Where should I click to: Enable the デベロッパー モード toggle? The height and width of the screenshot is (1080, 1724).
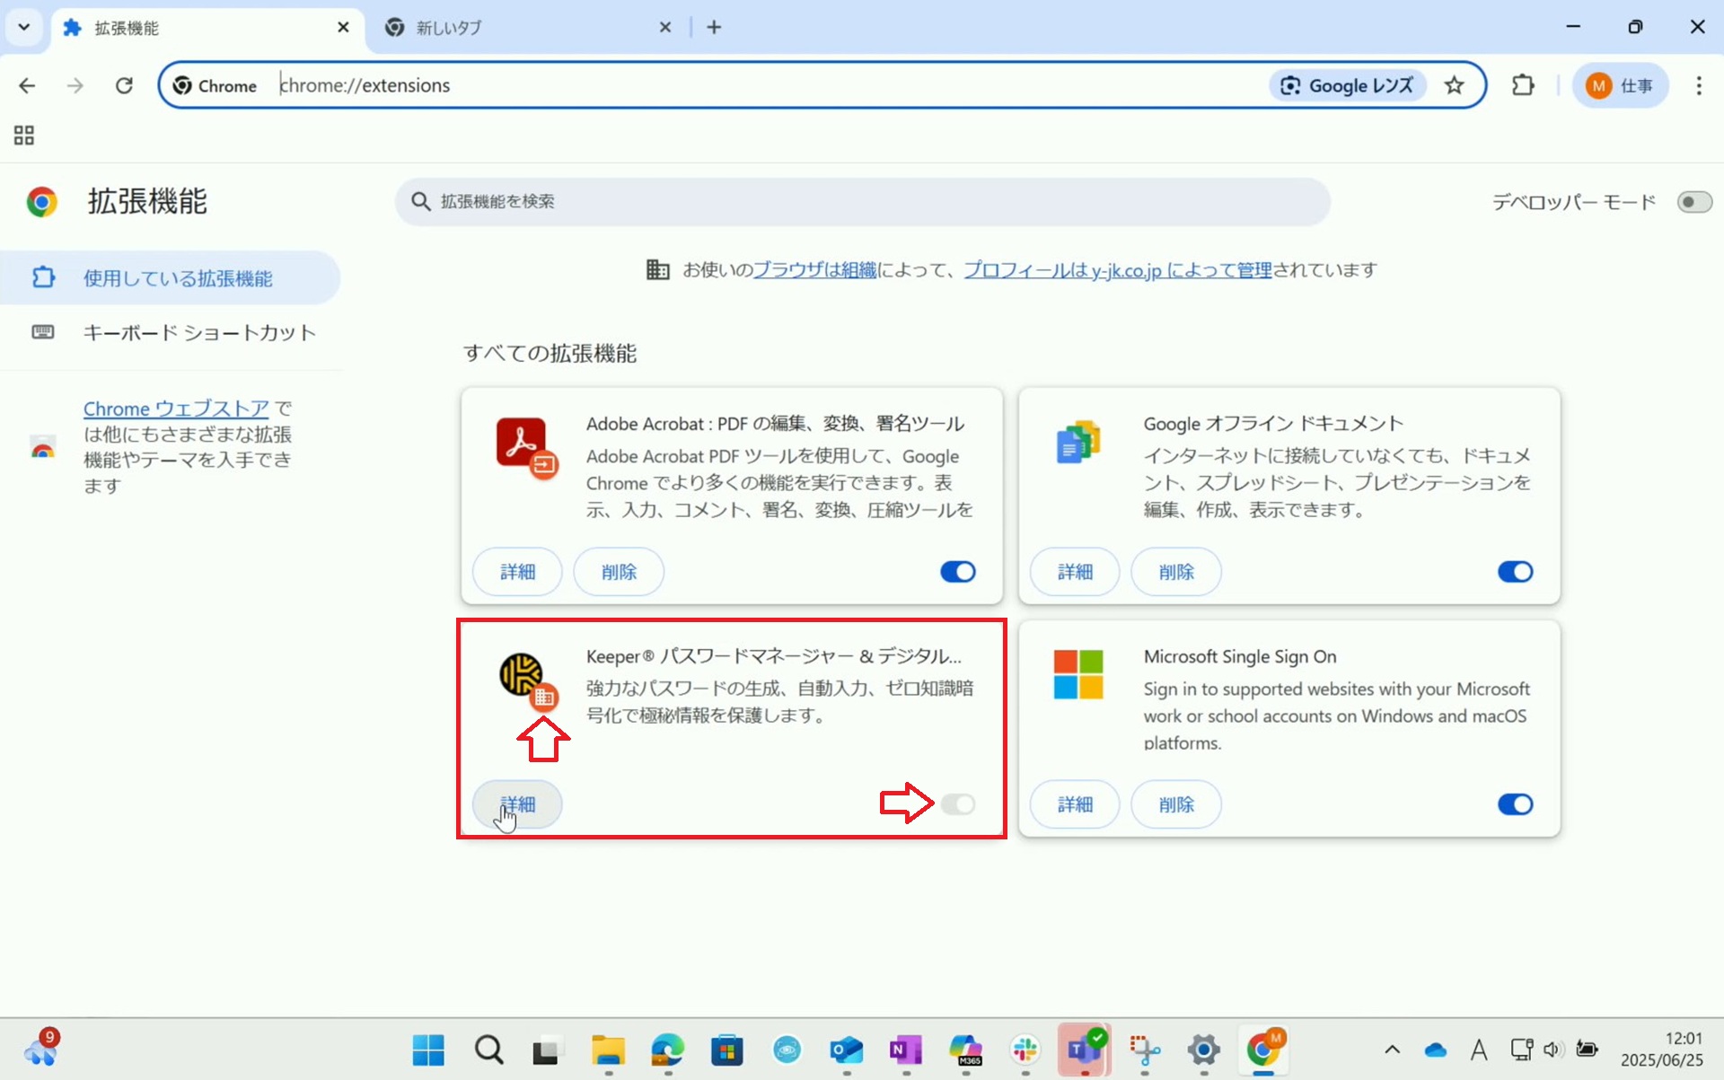tap(1693, 202)
